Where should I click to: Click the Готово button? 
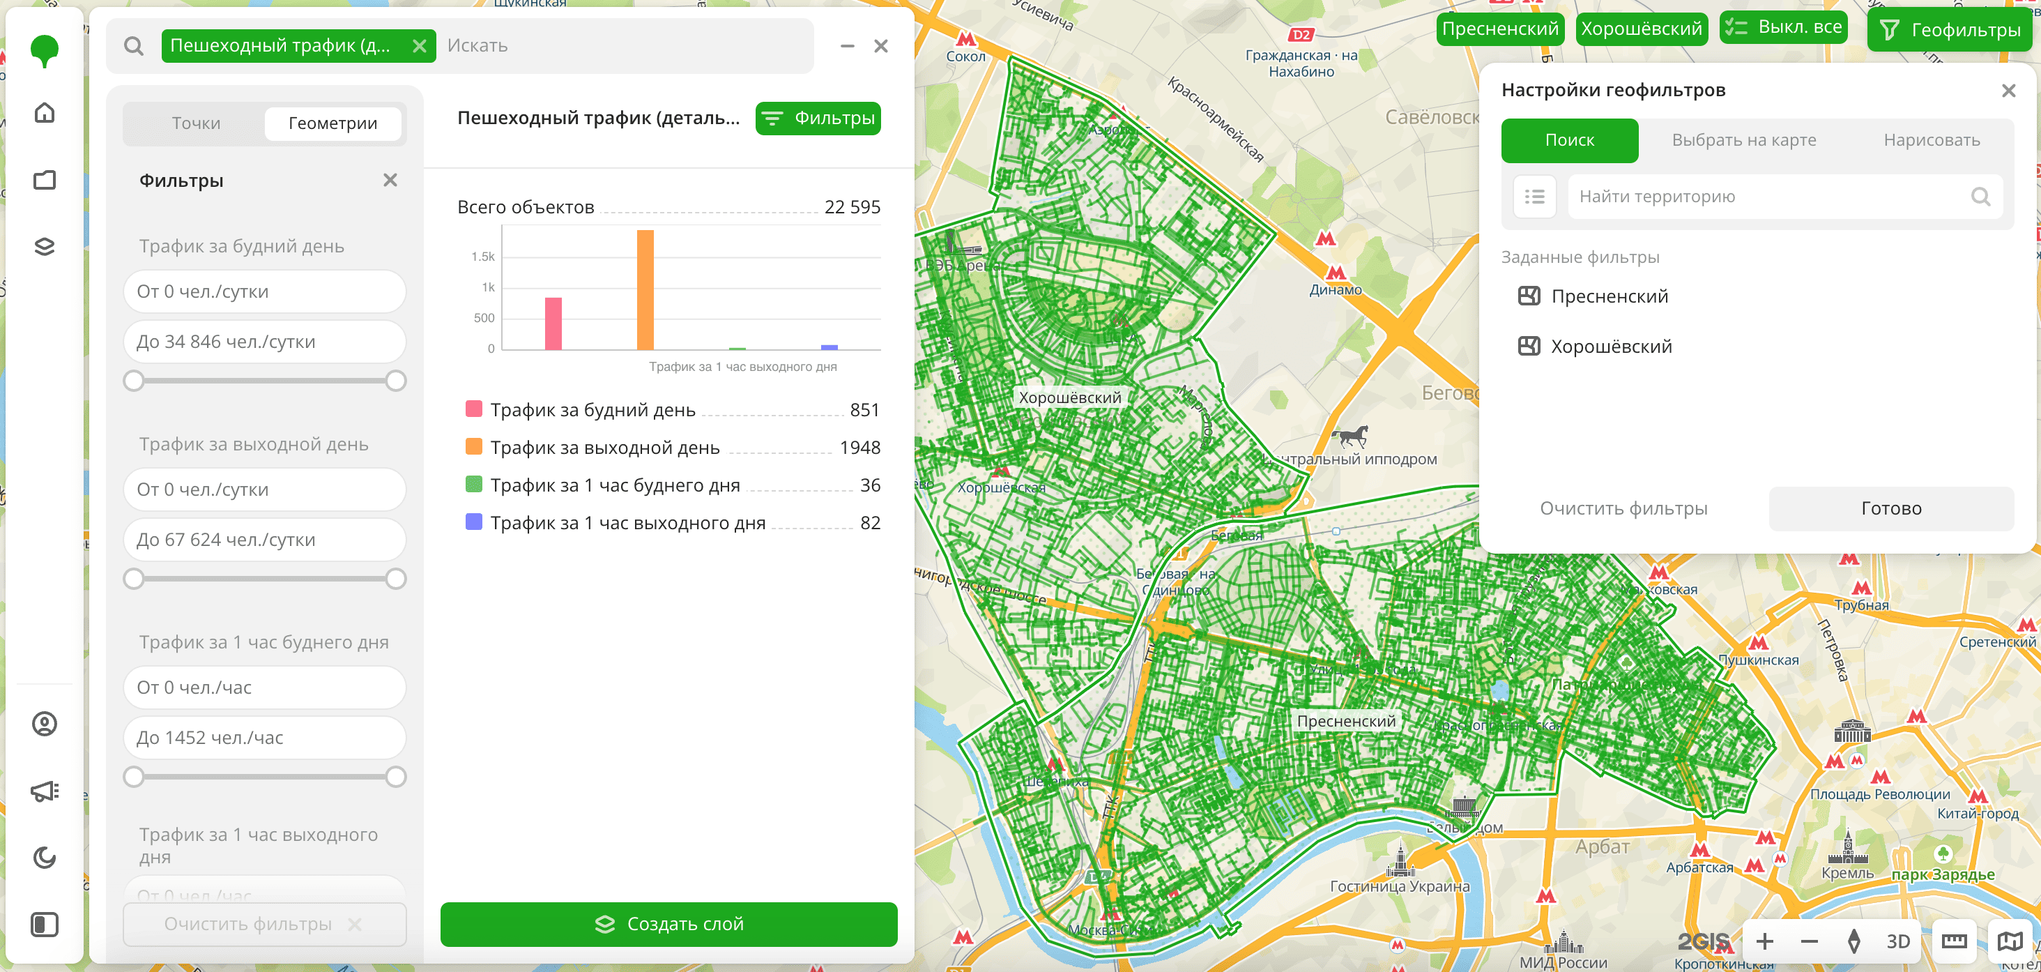tap(1890, 508)
